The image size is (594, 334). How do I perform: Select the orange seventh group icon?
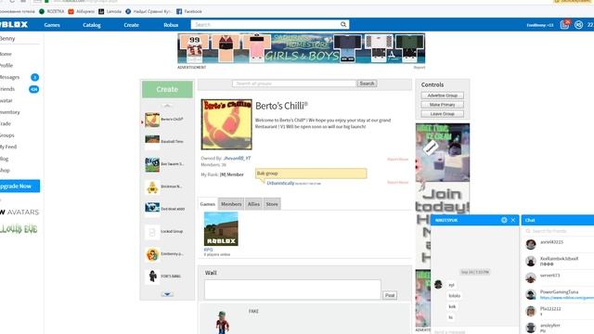click(152, 254)
